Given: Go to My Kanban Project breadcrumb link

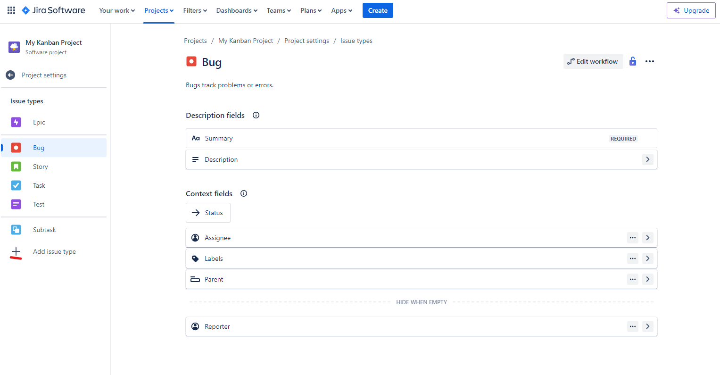Looking at the screenshot, I should [246, 41].
